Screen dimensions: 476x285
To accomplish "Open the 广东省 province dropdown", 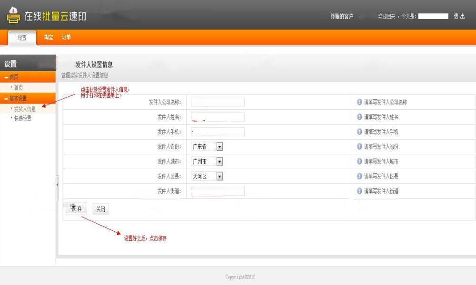I will [207, 147].
